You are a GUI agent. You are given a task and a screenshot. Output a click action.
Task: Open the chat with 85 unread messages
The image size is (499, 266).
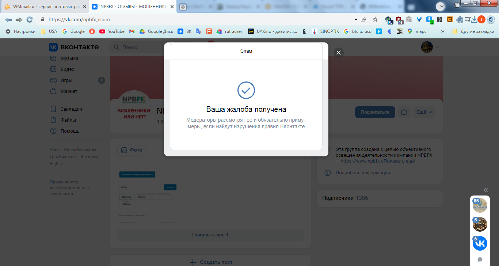click(x=480, y=205)
